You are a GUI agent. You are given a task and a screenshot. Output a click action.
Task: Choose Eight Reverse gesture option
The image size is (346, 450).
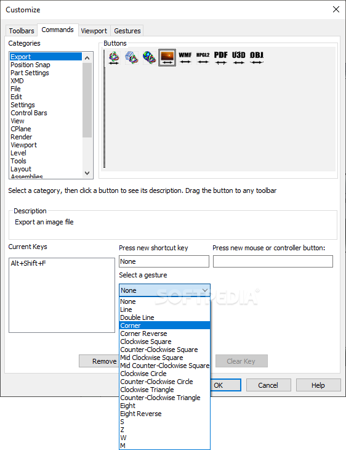[164, 414]
